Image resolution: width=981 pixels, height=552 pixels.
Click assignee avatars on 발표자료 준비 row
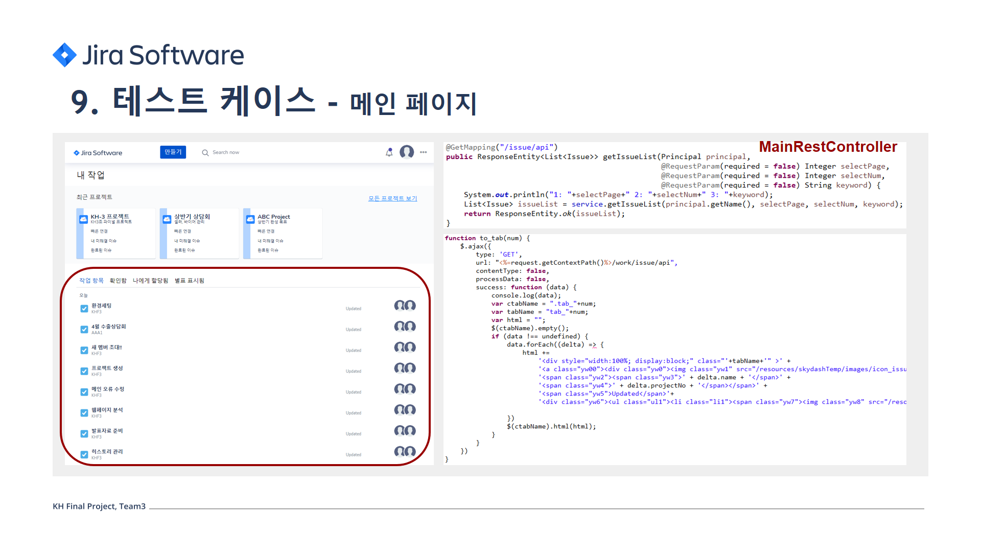coord(405,431)
